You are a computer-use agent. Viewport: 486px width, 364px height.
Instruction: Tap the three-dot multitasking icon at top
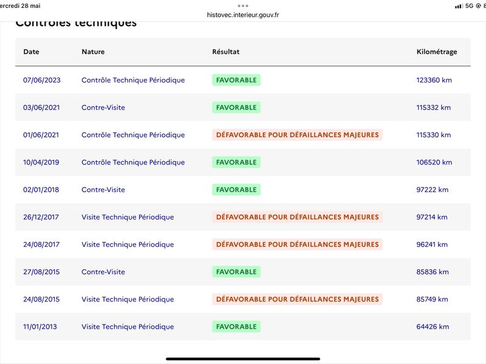tap(242, 6)
